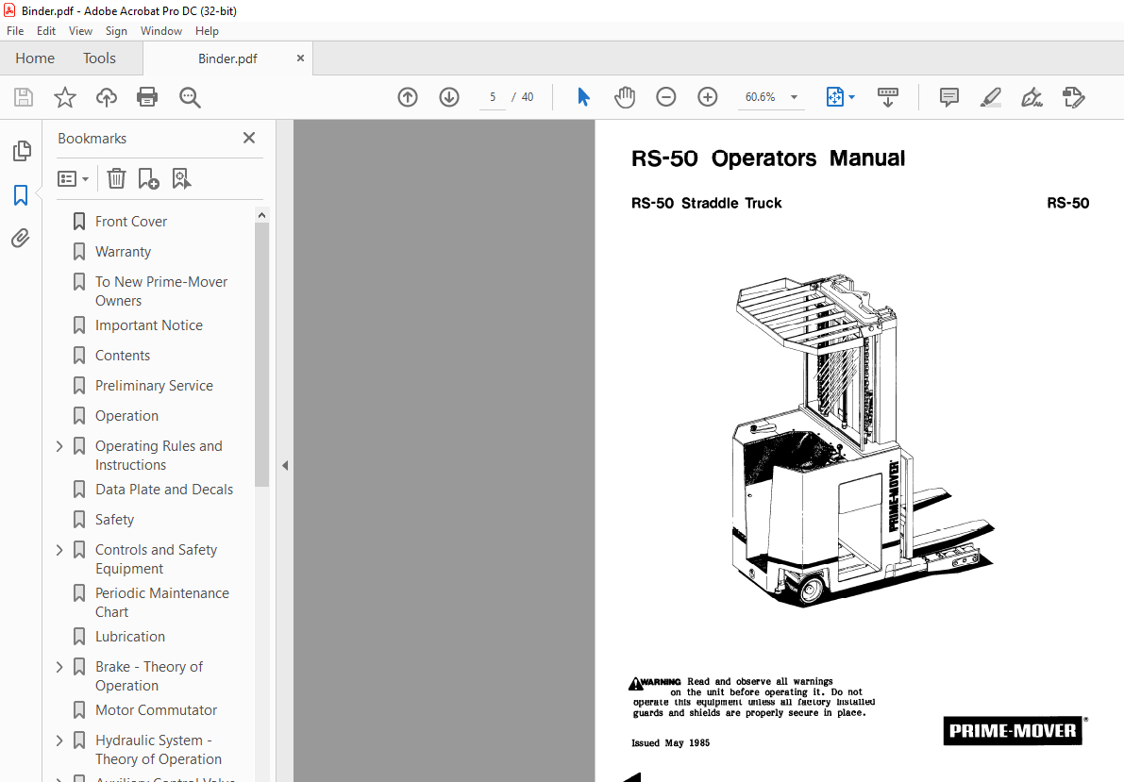The image size is (1124, 782).
Task: Expand Brake - Theory of Operation bookmark
Action: [x=59, y=667]
